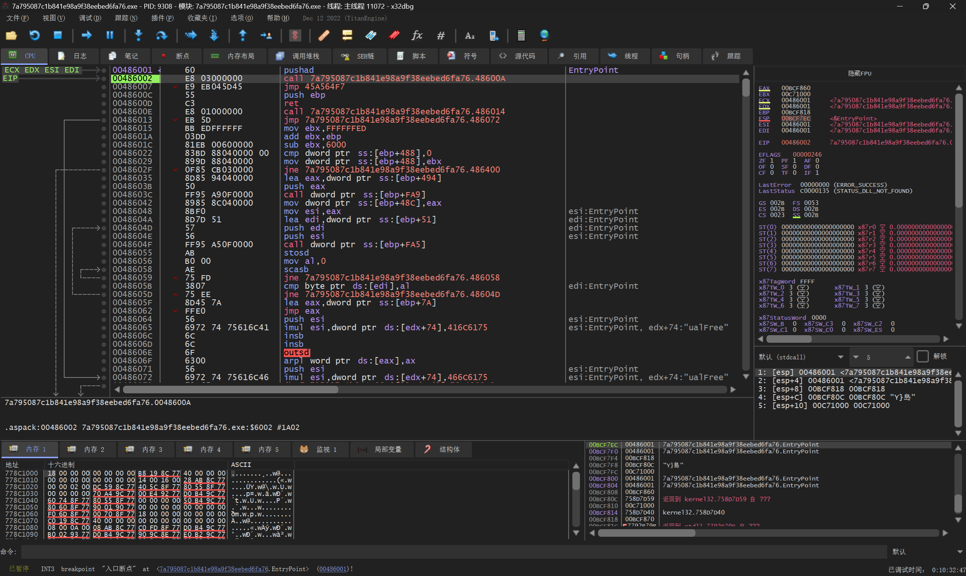
Task: Open the Functions fx icon
Action: pos(417,35)
